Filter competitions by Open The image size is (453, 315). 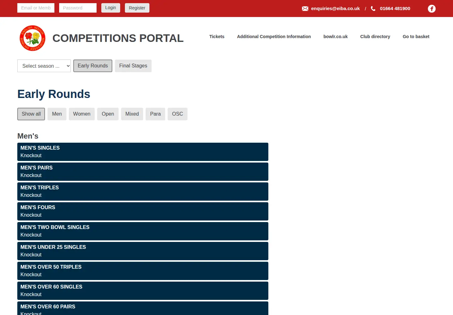tap(108, 114)
